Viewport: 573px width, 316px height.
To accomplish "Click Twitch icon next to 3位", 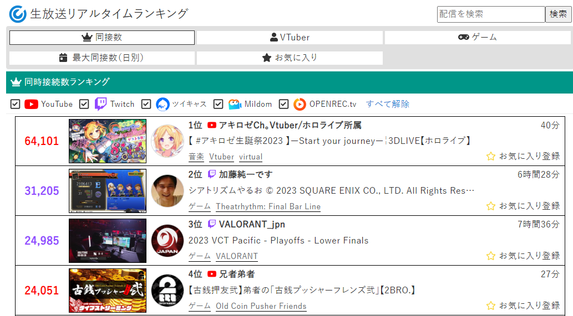I will [x=211, y=224].
